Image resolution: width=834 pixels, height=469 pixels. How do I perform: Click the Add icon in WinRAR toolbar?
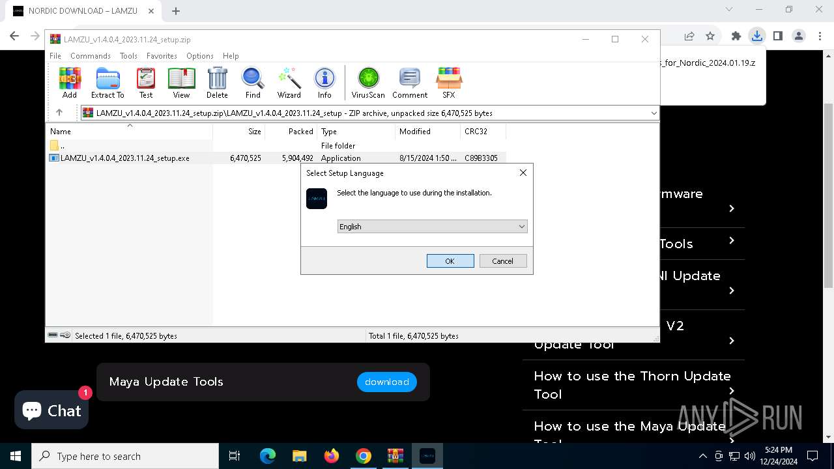pyautogui.click(x=70, y=83)
